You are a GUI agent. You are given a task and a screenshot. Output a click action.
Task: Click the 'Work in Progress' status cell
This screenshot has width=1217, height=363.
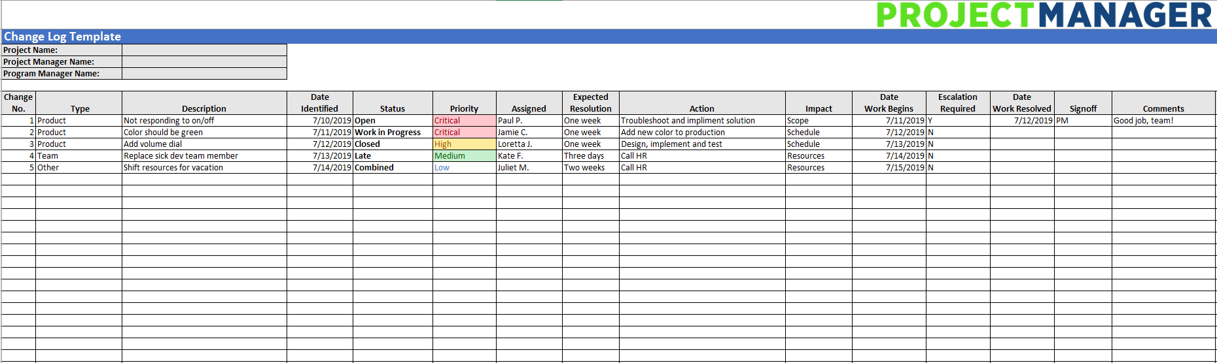(393, 133)
